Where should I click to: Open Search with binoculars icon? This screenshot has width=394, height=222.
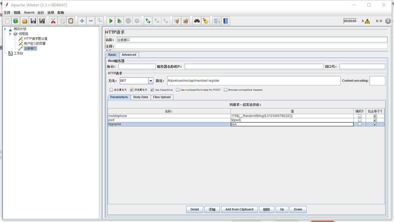[197, 21]
